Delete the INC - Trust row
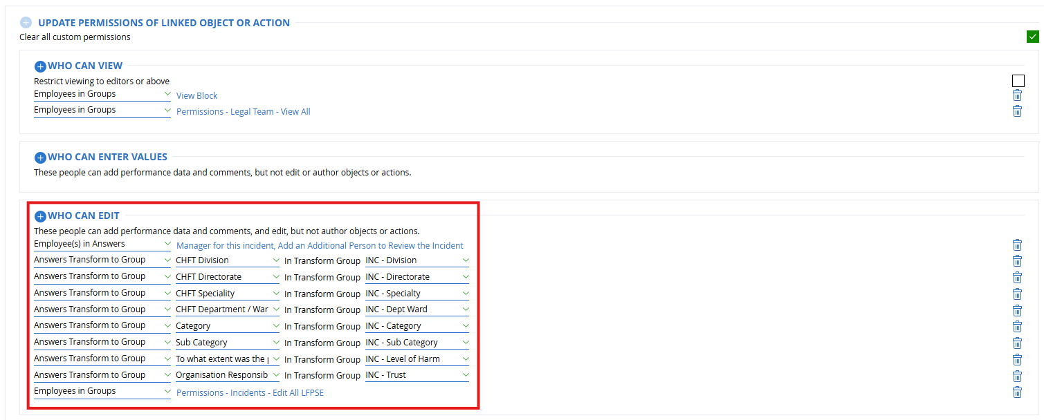Image resolution: width=1044 pixels, height=420 pixels. coord(1017,376)
